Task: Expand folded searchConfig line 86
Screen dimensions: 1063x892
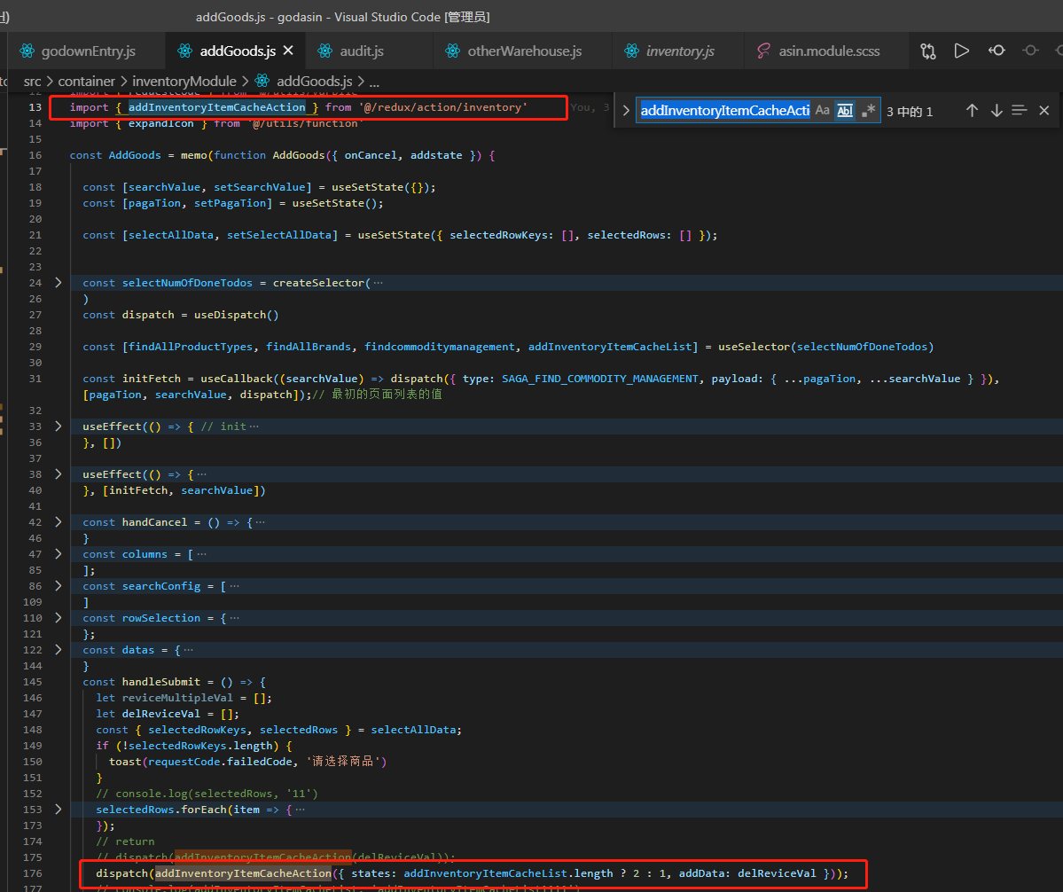Action: point(59,585)
